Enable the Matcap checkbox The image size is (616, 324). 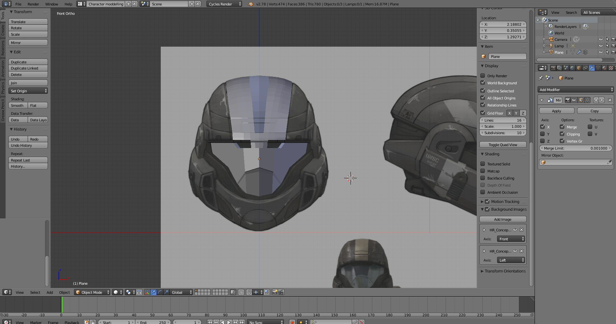pos(483,171)
